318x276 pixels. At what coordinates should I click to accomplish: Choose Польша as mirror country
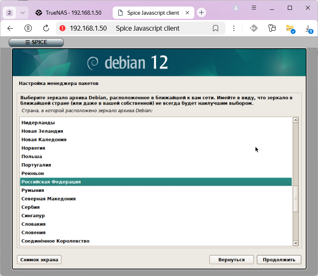click(x=156, y=156)
